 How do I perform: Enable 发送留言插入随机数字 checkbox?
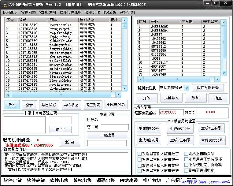pyautogui.click(x=139, y=154)
